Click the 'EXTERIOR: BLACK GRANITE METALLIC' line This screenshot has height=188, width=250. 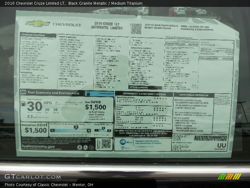point(161,25)
